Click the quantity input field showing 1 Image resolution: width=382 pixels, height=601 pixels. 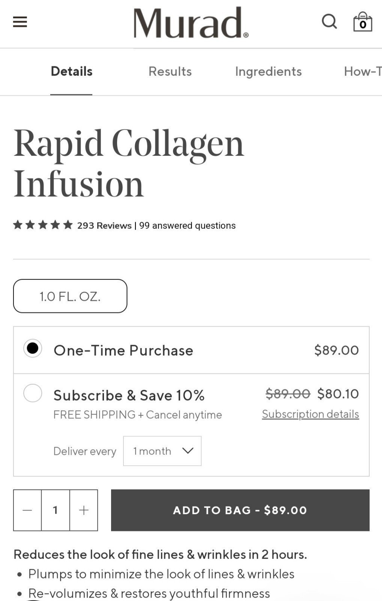(56, 510)
